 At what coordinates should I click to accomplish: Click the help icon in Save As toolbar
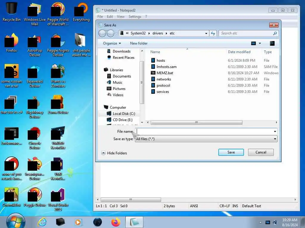tap(272, 43)
